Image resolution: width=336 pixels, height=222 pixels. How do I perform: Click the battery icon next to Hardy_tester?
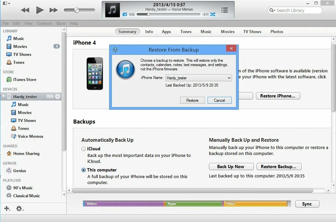[x=50, y=96]
